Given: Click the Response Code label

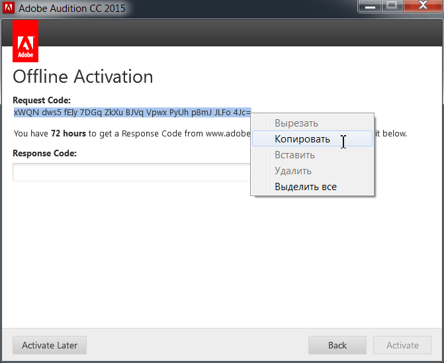Looking at the screenshot, I should (44, 153).
